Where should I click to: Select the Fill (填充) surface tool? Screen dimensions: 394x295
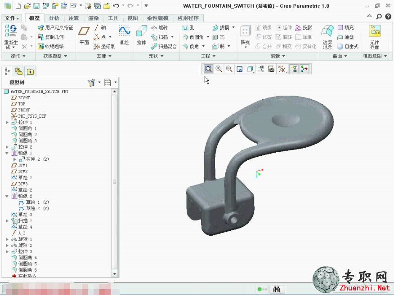pyautogui.click(x=346, y=27)
